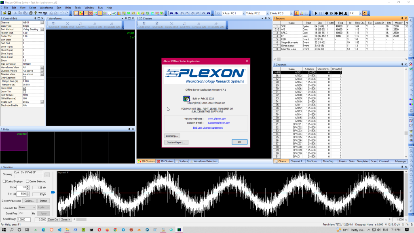Screen dimensions: 414x233
Task: Click the support@plexon.com email link
Action: pos(219,123)
